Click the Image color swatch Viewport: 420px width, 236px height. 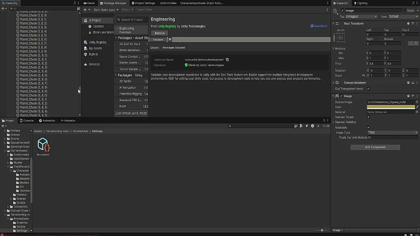click(x=391, y=107)
